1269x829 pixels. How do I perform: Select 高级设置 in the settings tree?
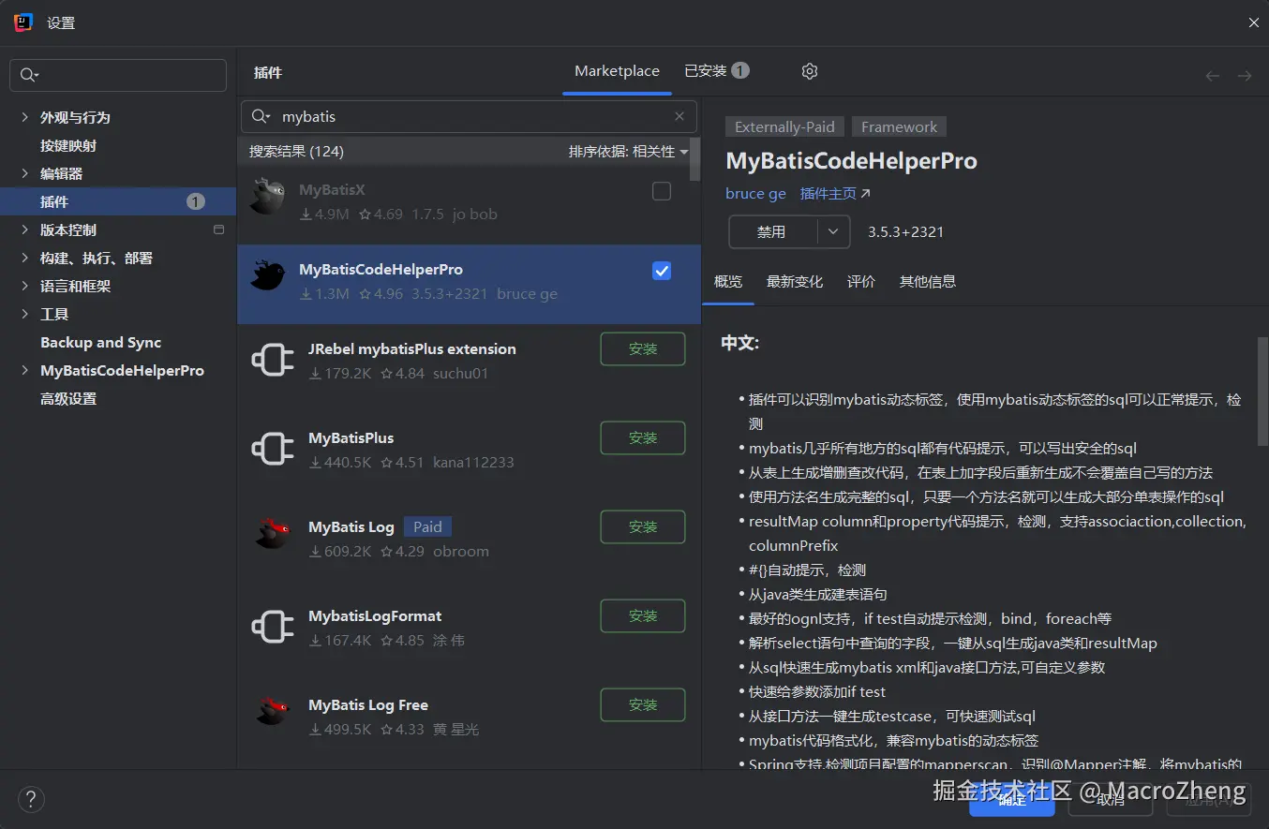click(68, 398)
